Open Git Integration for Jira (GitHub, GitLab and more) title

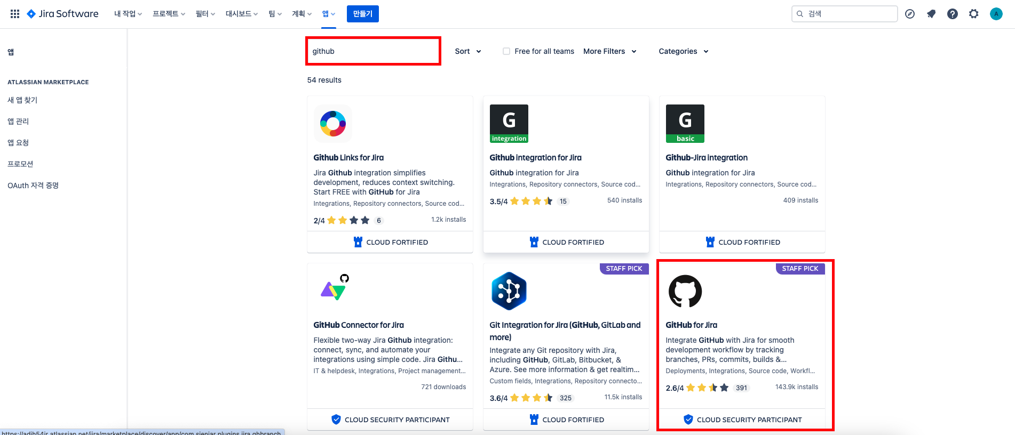[x=565, y=331]
